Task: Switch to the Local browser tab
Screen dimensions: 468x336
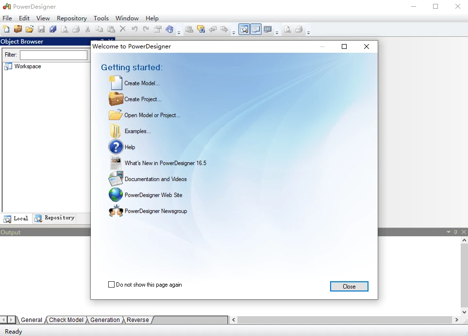Action: click(x=16, y=218)
